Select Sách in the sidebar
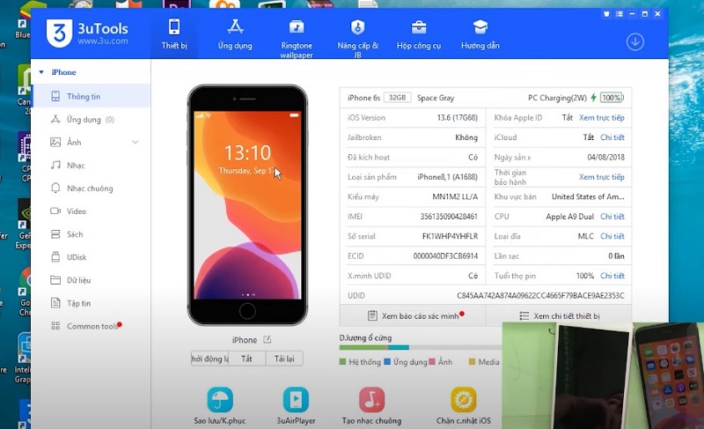 tap(92, 234)
